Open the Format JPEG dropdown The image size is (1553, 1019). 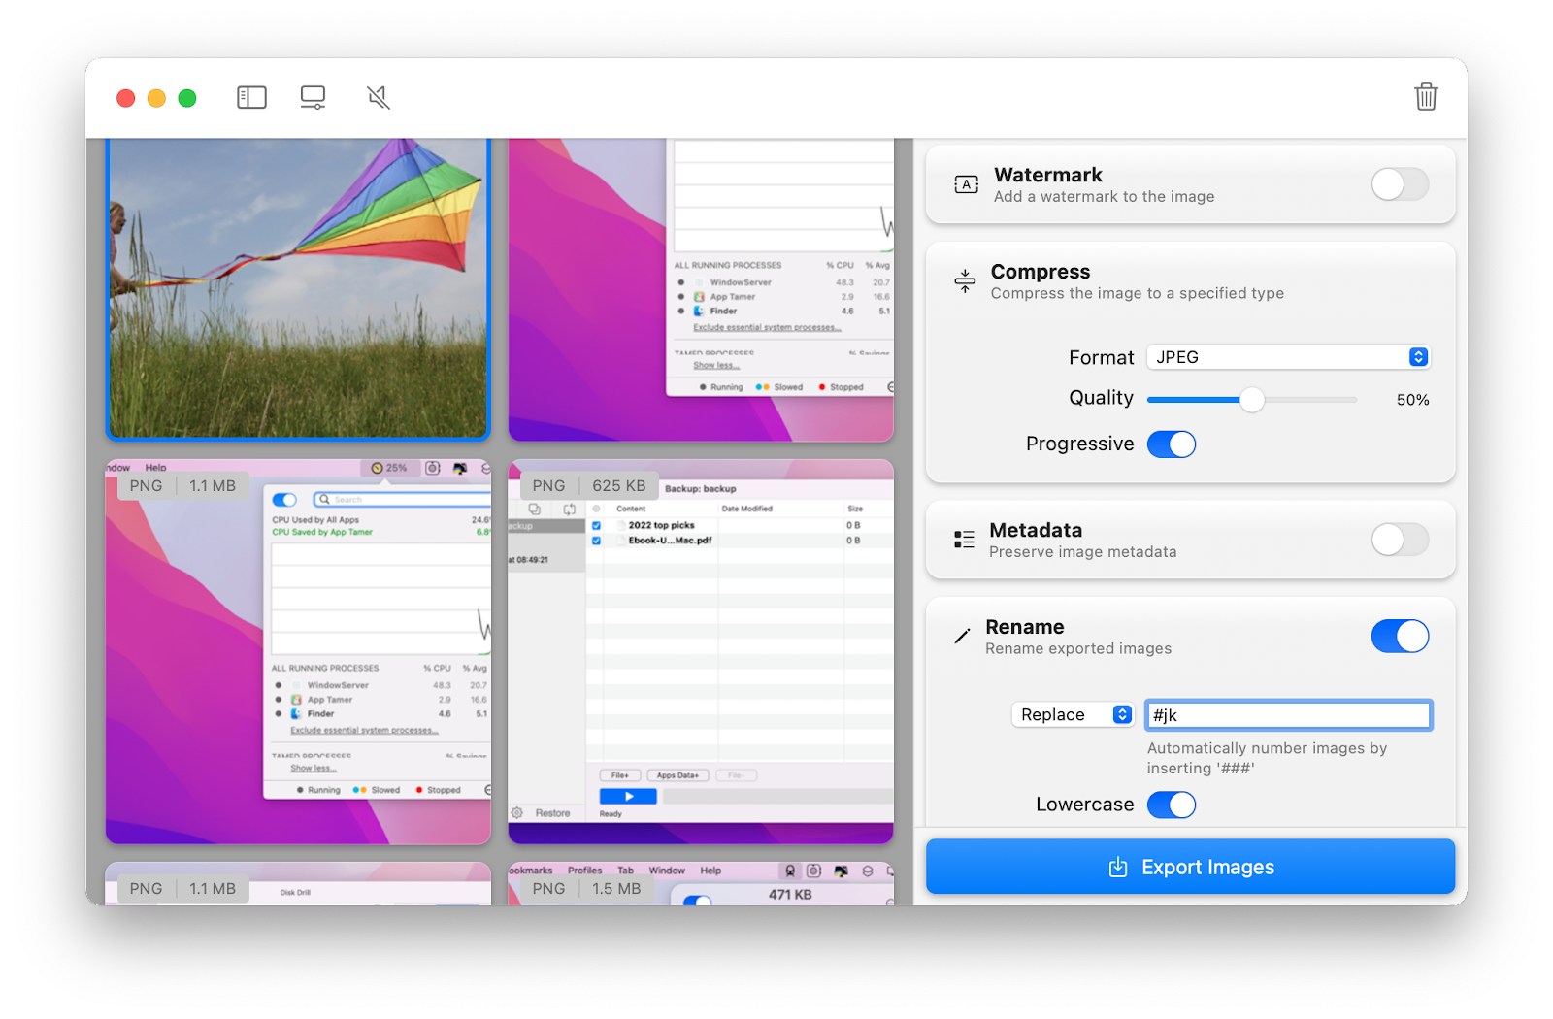point(1288,357)
